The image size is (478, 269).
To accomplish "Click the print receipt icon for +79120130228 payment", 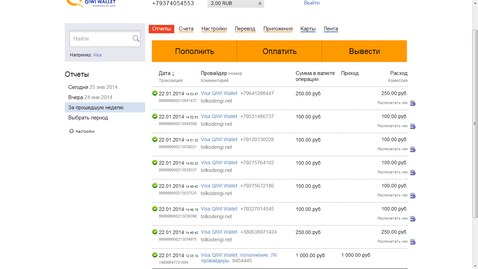I will (x=413, y=149).
